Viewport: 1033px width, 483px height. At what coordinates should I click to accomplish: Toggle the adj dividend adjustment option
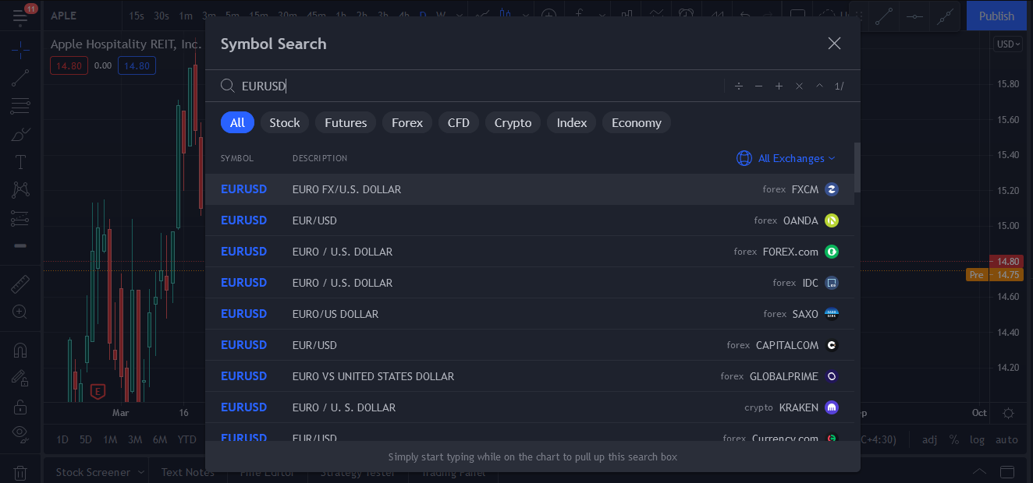pyautogui.click(x=929, y=439)
